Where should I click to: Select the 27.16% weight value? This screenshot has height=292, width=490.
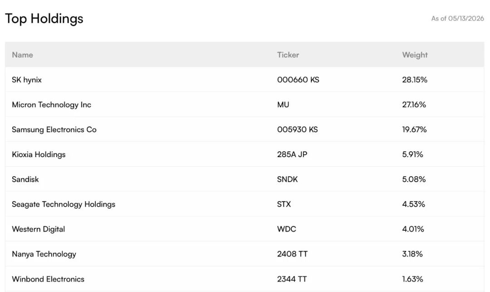(x=414, y=105)
